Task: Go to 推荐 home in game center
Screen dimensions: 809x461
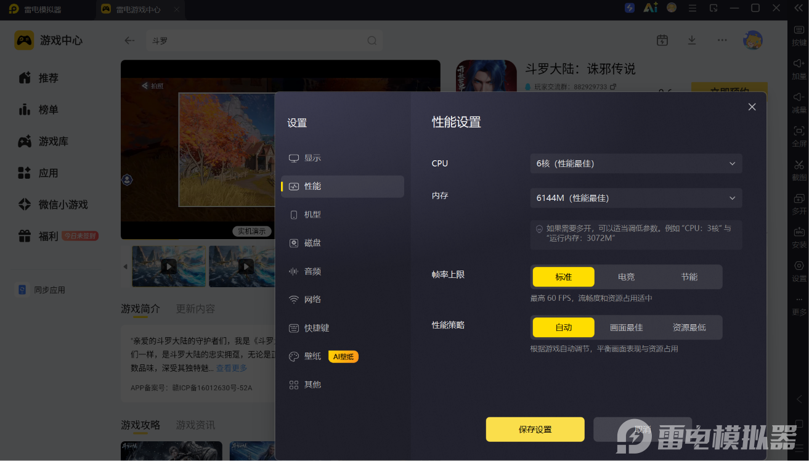Action: tap(38, 78)
